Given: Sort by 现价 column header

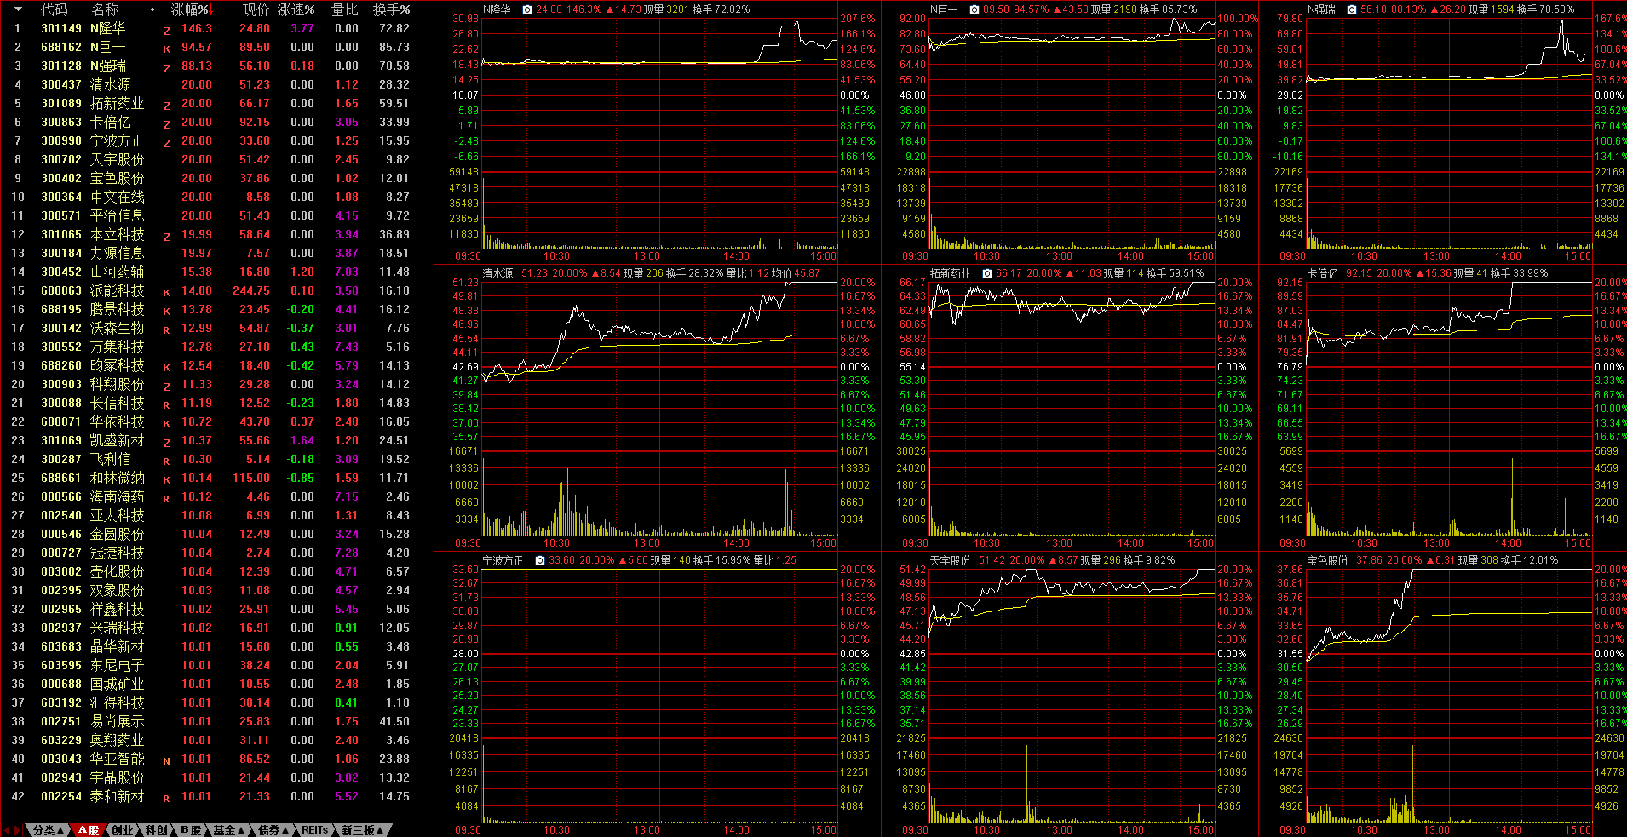Looking at the screenshot, I should click(256, 9).
